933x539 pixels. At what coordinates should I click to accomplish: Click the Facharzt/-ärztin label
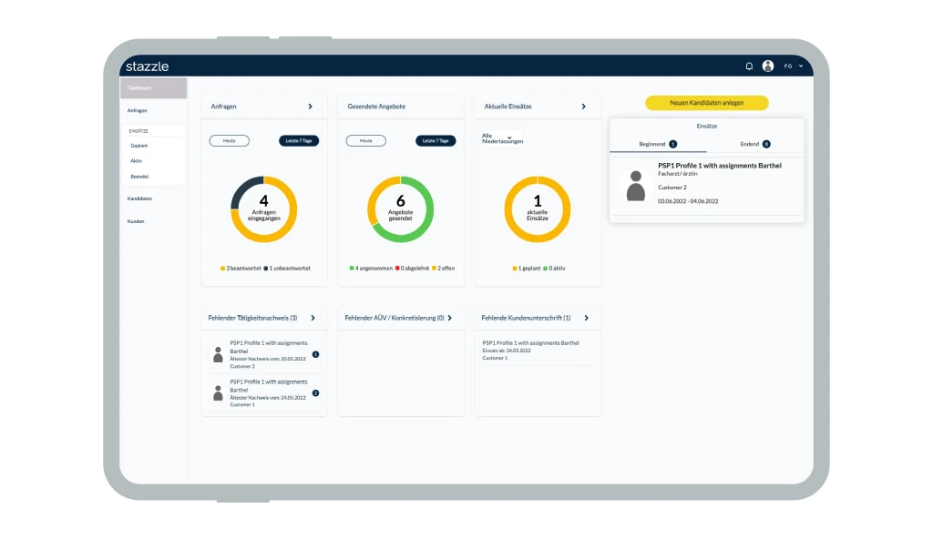click(x=677, y=174)
